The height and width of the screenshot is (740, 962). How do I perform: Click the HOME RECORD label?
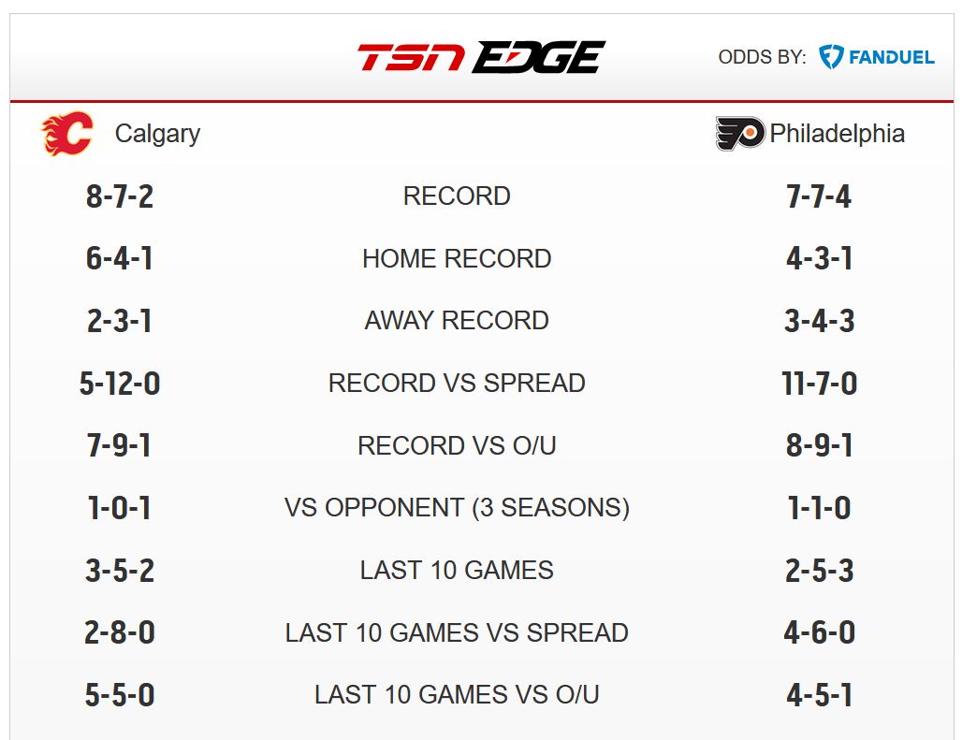(x=457, y=259)
